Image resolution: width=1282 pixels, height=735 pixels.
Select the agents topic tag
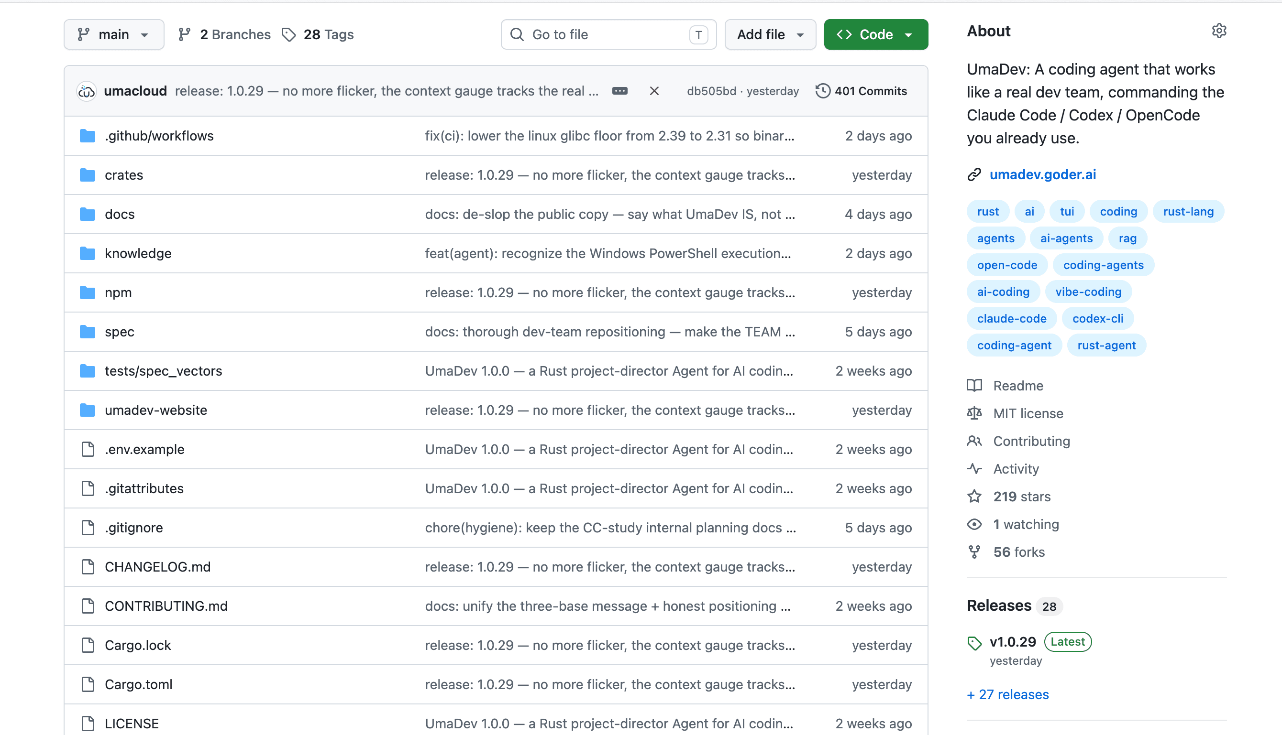click(x=995, y=238)
